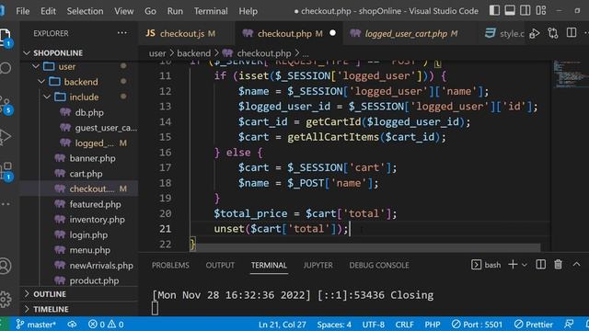The width and height of the screenshot is (589, 331).
Task: Expand the TIMELINE section
Action: pos(79,309)
